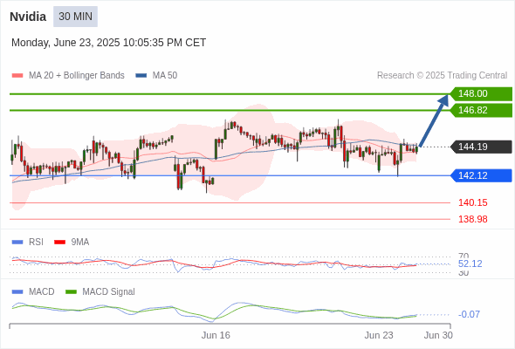The height and width of the screenshot is (349, 515).
Task: Select the 142.12 pivot price tag
Action: pyautogui.click(x=481, y=175)
